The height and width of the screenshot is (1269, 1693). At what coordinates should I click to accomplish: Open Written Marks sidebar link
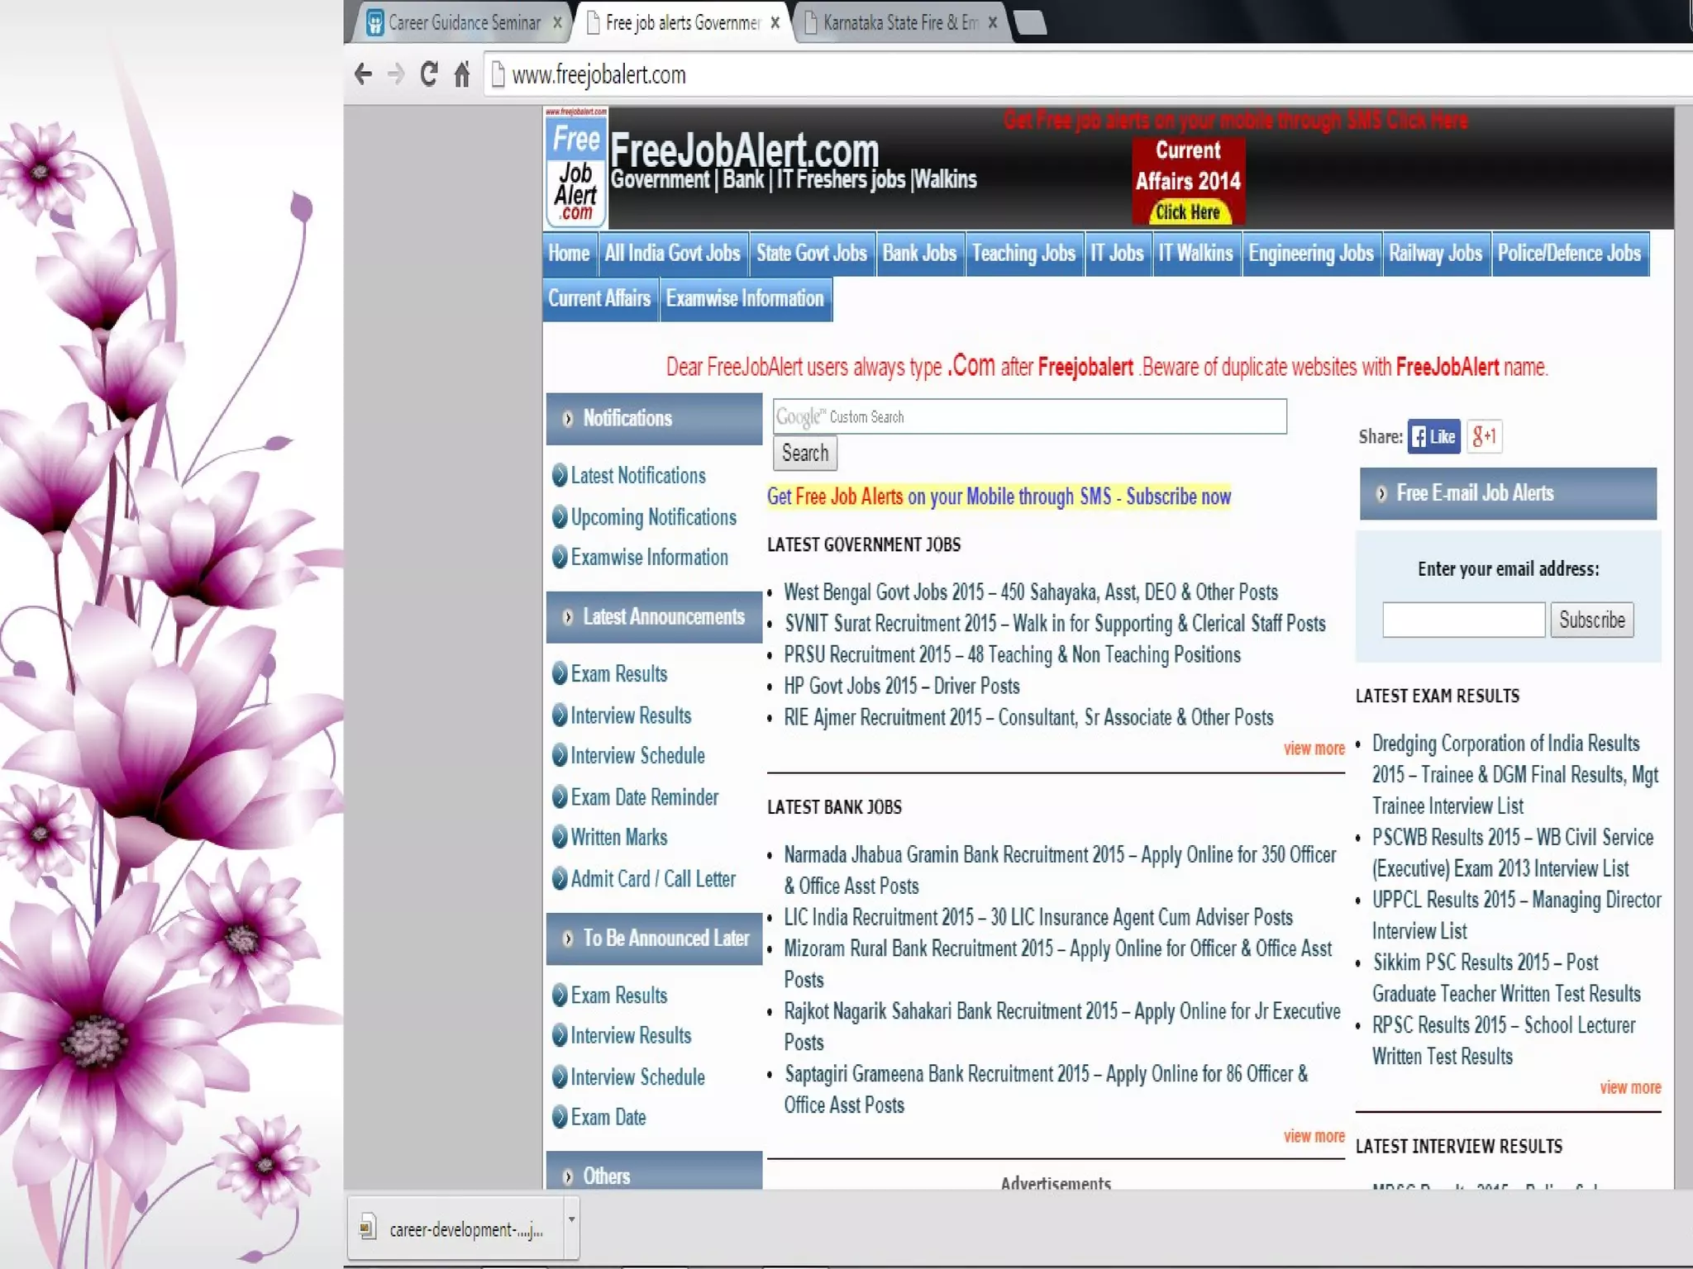click(x=618, y=838)
